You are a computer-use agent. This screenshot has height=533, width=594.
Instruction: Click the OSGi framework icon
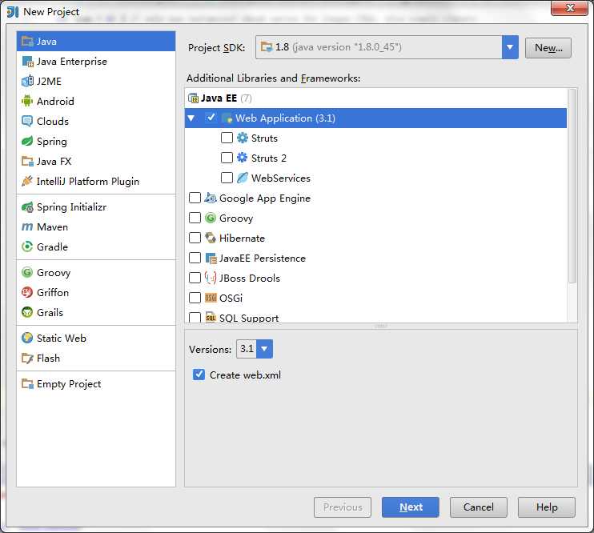[211, 298]
